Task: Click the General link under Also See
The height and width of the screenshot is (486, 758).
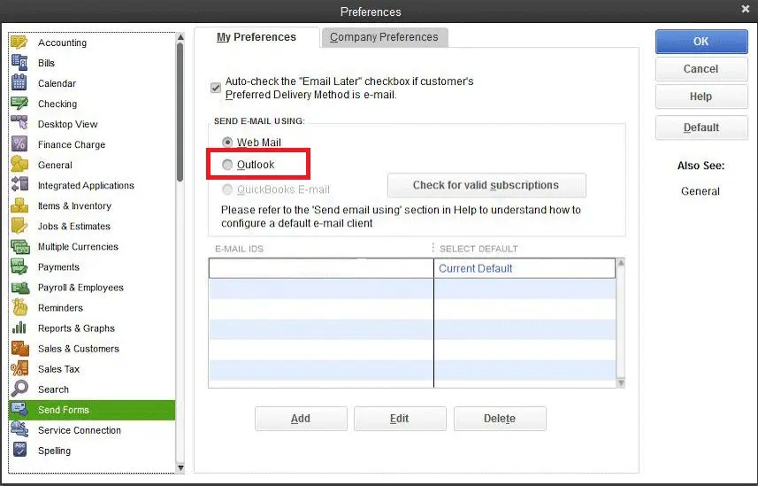Action: coord(701,191)
